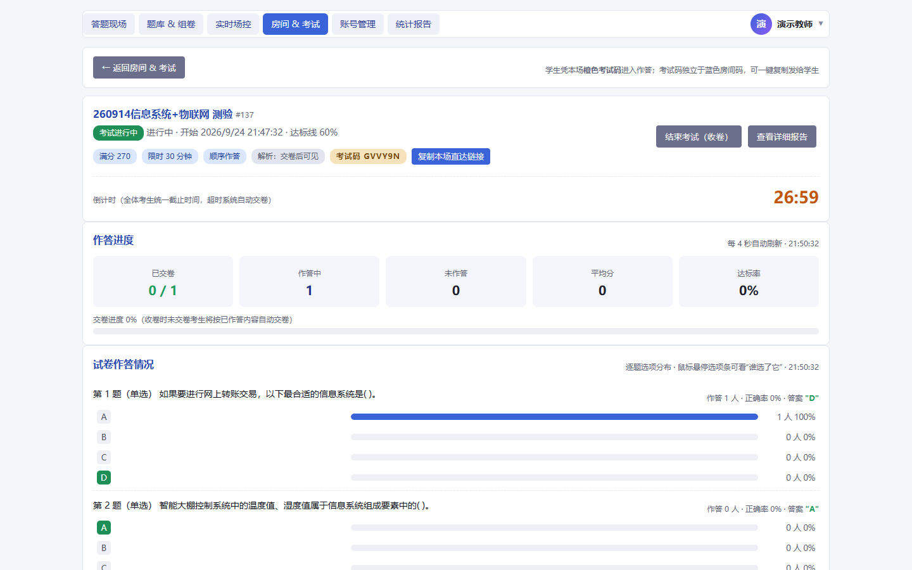Click option B badge of question 2
This screenshot has height=570, width=912.
[104, 548]
